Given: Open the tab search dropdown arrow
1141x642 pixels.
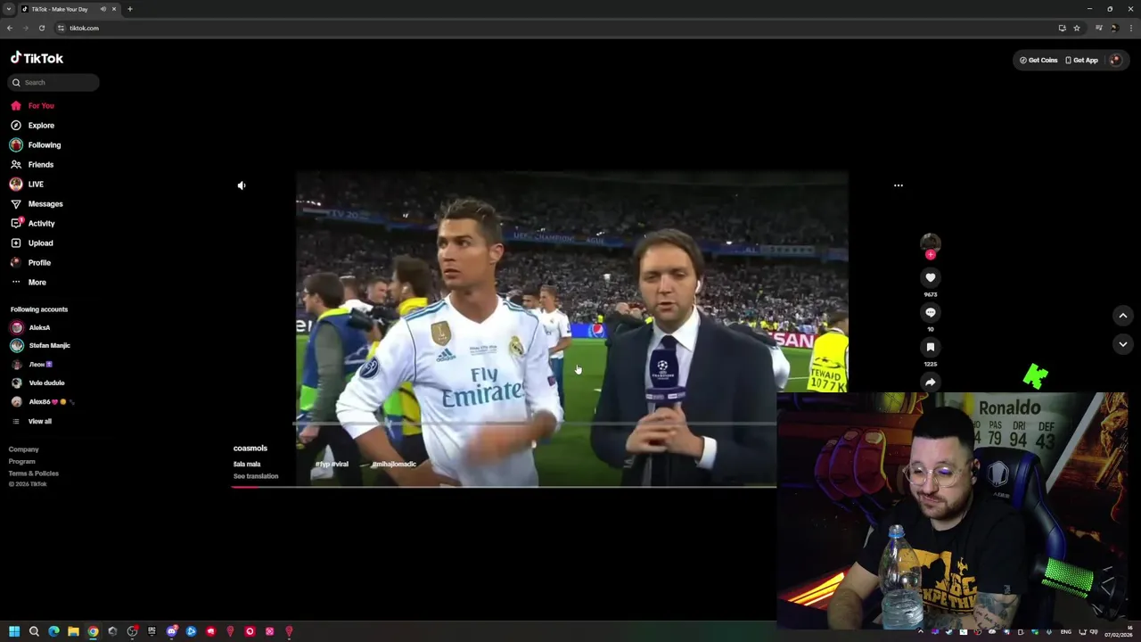Looking at the screenshot, I should [x=8, y=9].
